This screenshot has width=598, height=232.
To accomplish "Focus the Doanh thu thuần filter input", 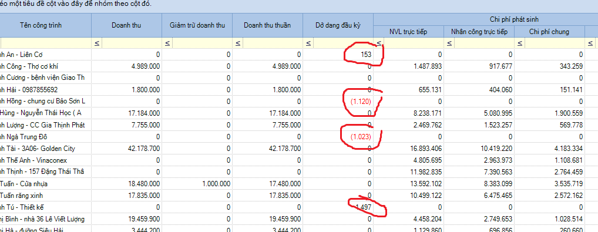I will pyautogui.click(x=273, y=43).
